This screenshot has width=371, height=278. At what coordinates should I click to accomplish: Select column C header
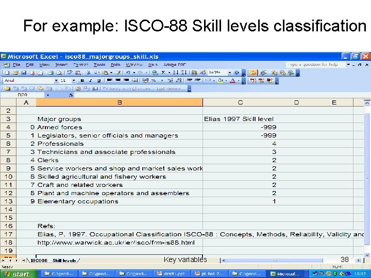[241, 102]
